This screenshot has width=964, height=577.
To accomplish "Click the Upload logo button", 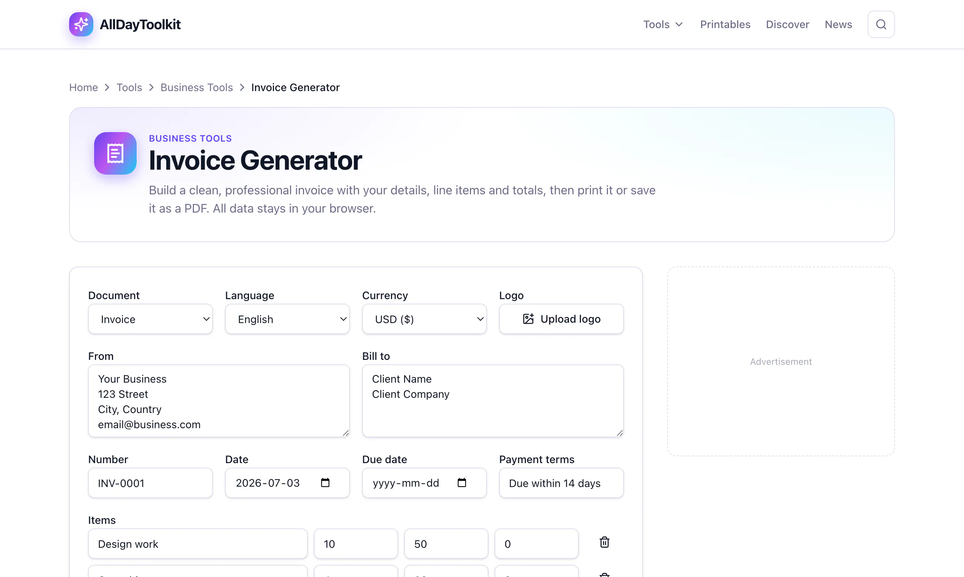I will pos(561,319).
